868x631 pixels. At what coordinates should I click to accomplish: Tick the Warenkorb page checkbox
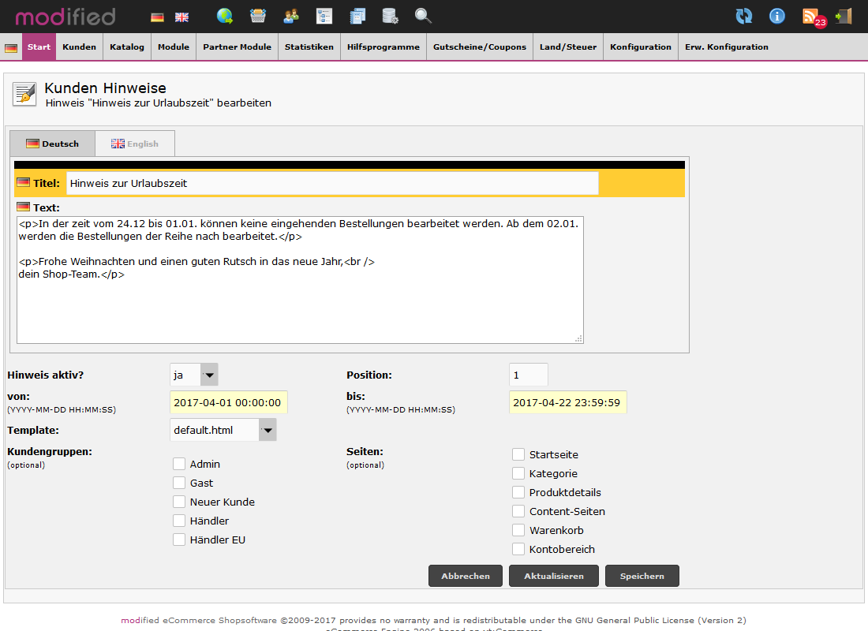coord(518,530)
